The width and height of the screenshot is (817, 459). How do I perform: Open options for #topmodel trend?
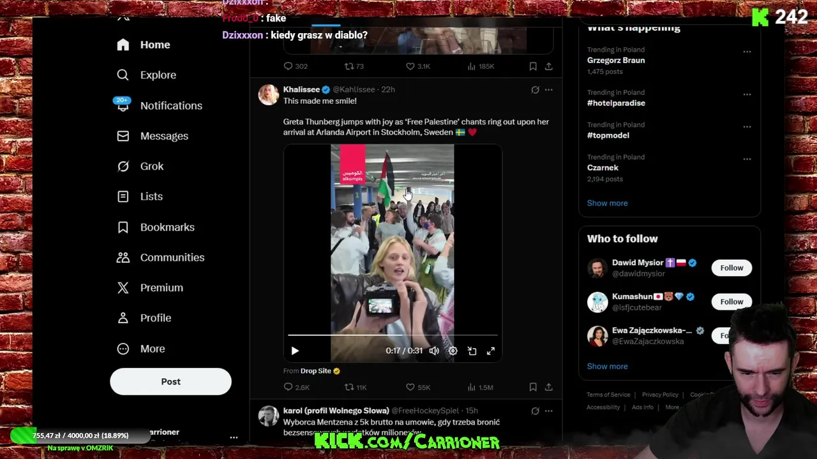coord(747,126)
